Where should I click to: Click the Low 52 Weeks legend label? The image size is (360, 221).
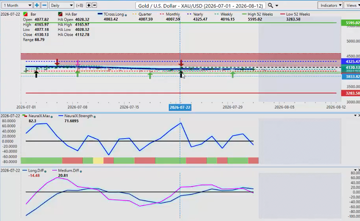click(298, 14)
